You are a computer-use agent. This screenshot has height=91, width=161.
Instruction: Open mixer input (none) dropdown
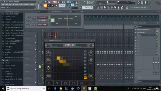[148, 26]
